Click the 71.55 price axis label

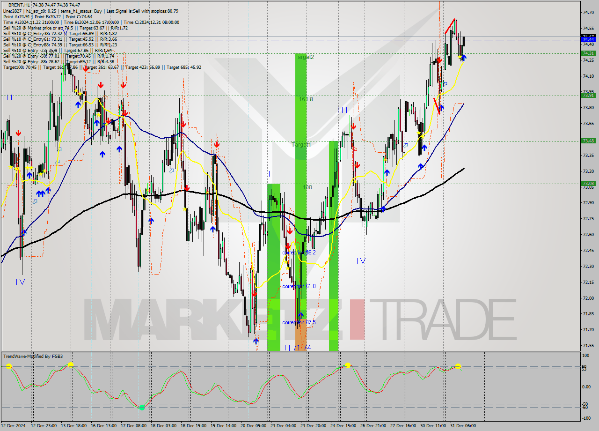588,345
